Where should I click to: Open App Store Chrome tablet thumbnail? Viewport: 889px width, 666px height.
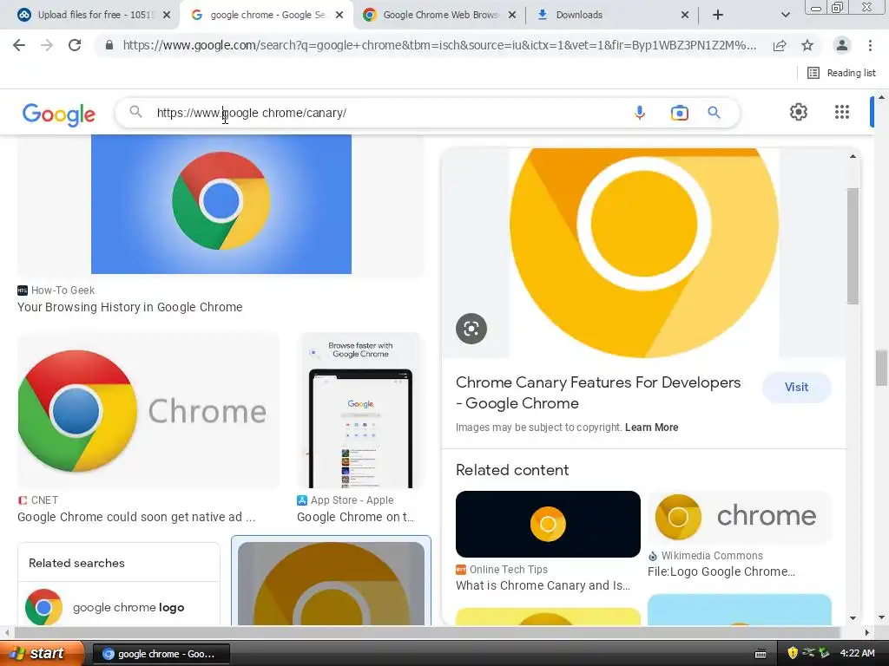(360, 410)
